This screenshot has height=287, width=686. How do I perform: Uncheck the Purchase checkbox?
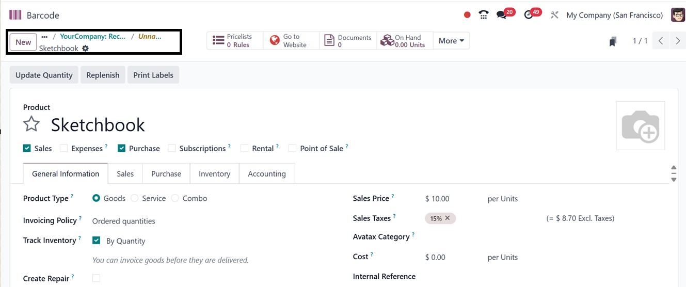point(122,149)
